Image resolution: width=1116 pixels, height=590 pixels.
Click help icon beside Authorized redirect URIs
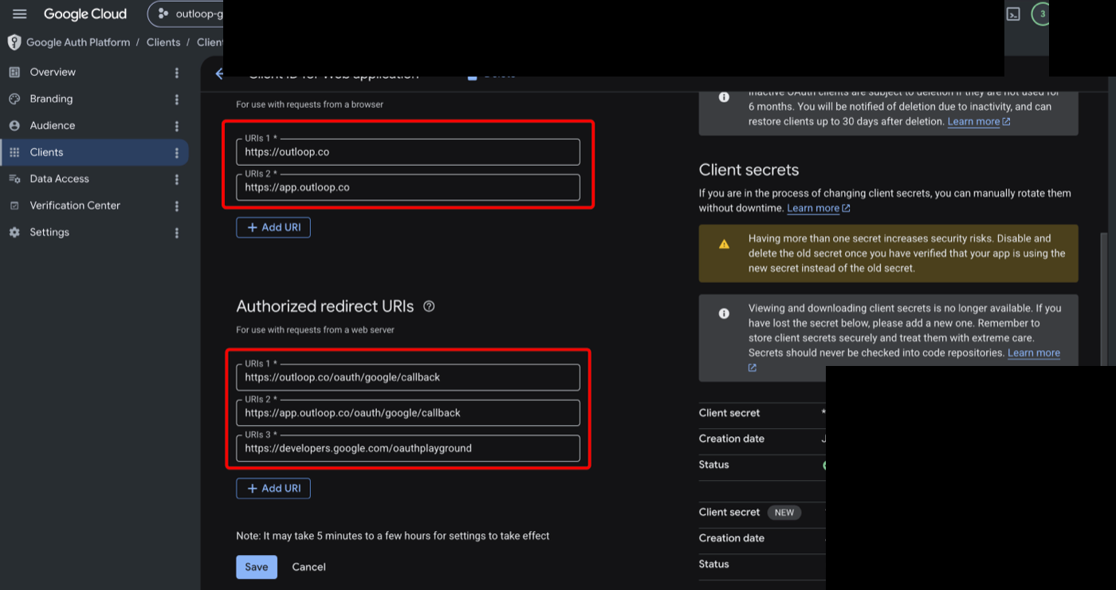coord(429,306)
